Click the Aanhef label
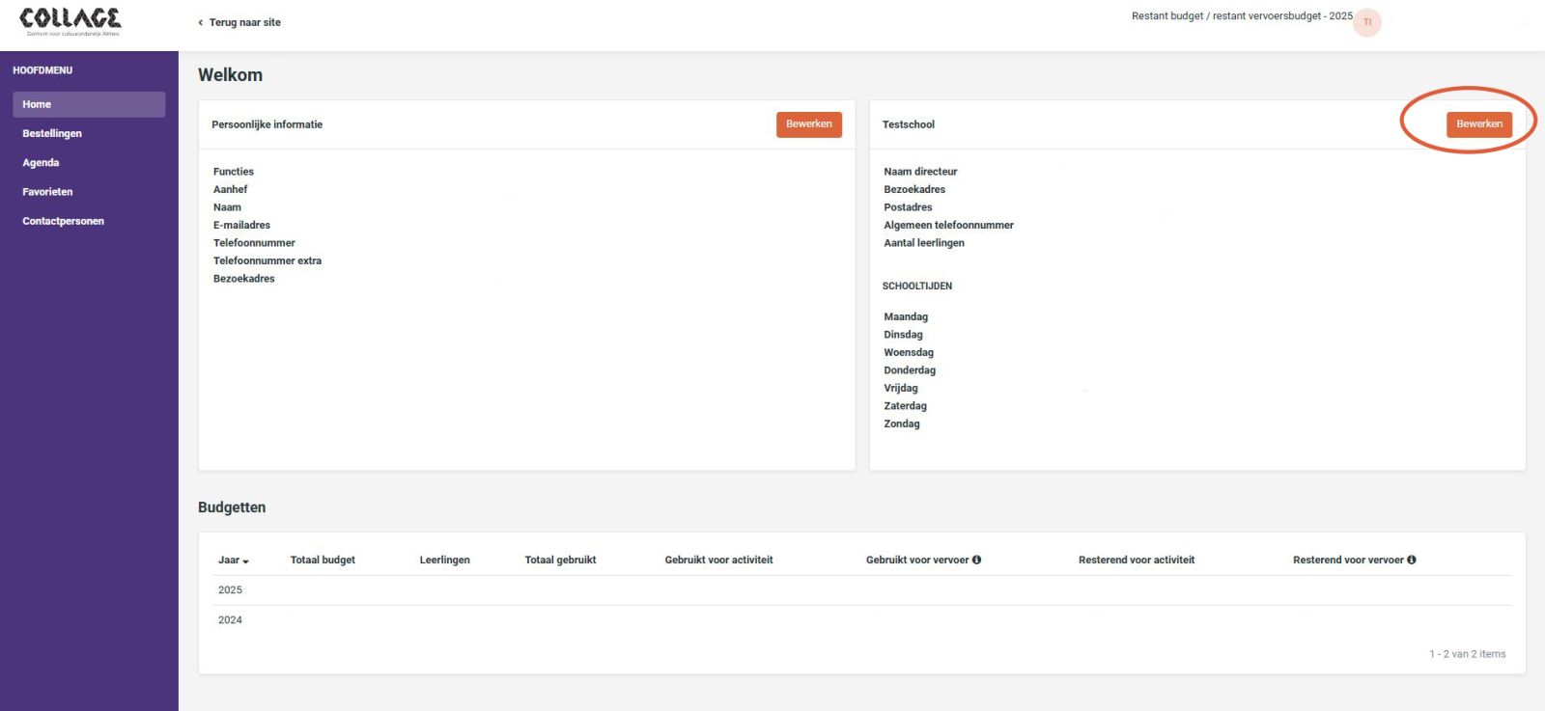This screenshot has width=1545, height=711. click(230, 189)
